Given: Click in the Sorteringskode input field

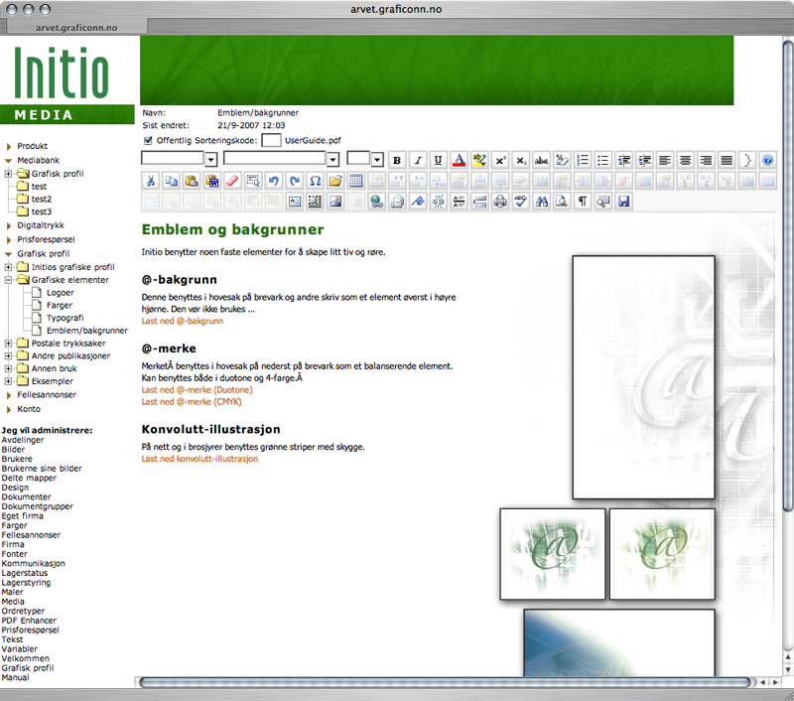Looking at the screenshot, I should [270, 141].
